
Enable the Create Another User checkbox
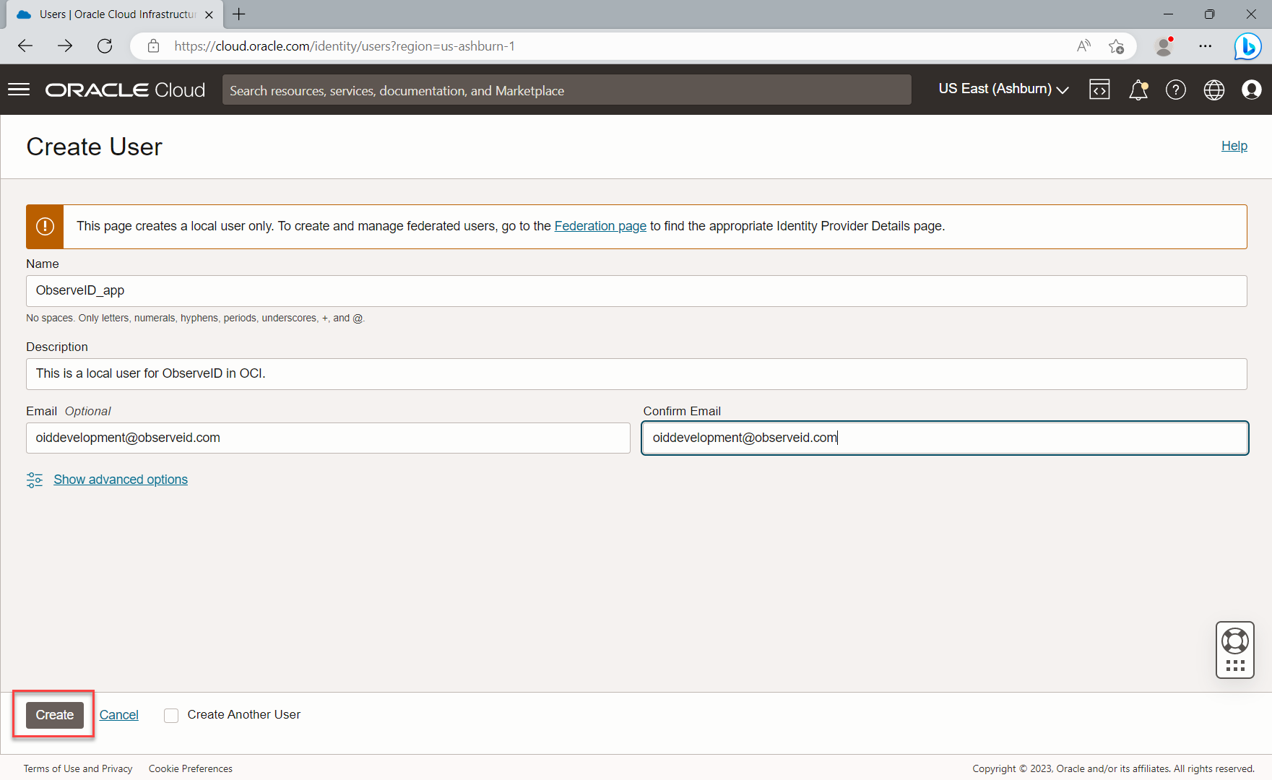[171, 715]
